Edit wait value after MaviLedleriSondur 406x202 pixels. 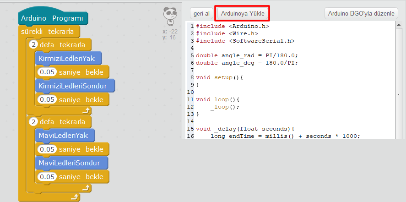(47, 176)
